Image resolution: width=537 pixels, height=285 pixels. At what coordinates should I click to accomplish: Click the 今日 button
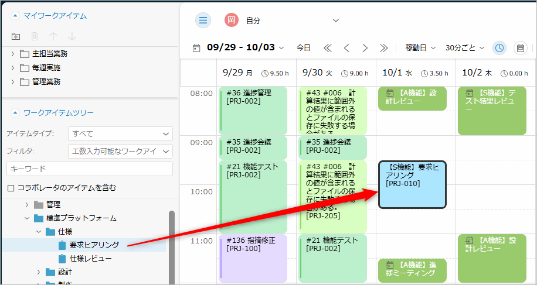[x=303, y=48]
